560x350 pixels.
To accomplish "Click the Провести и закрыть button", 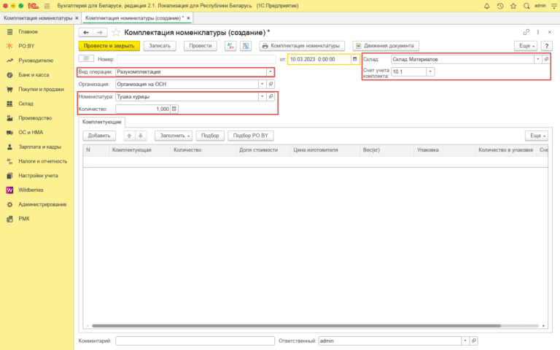I will (109, 45).
